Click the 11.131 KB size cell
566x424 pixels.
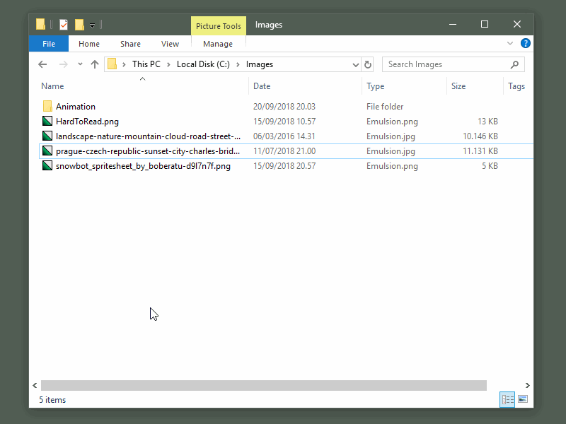point(480,151)
